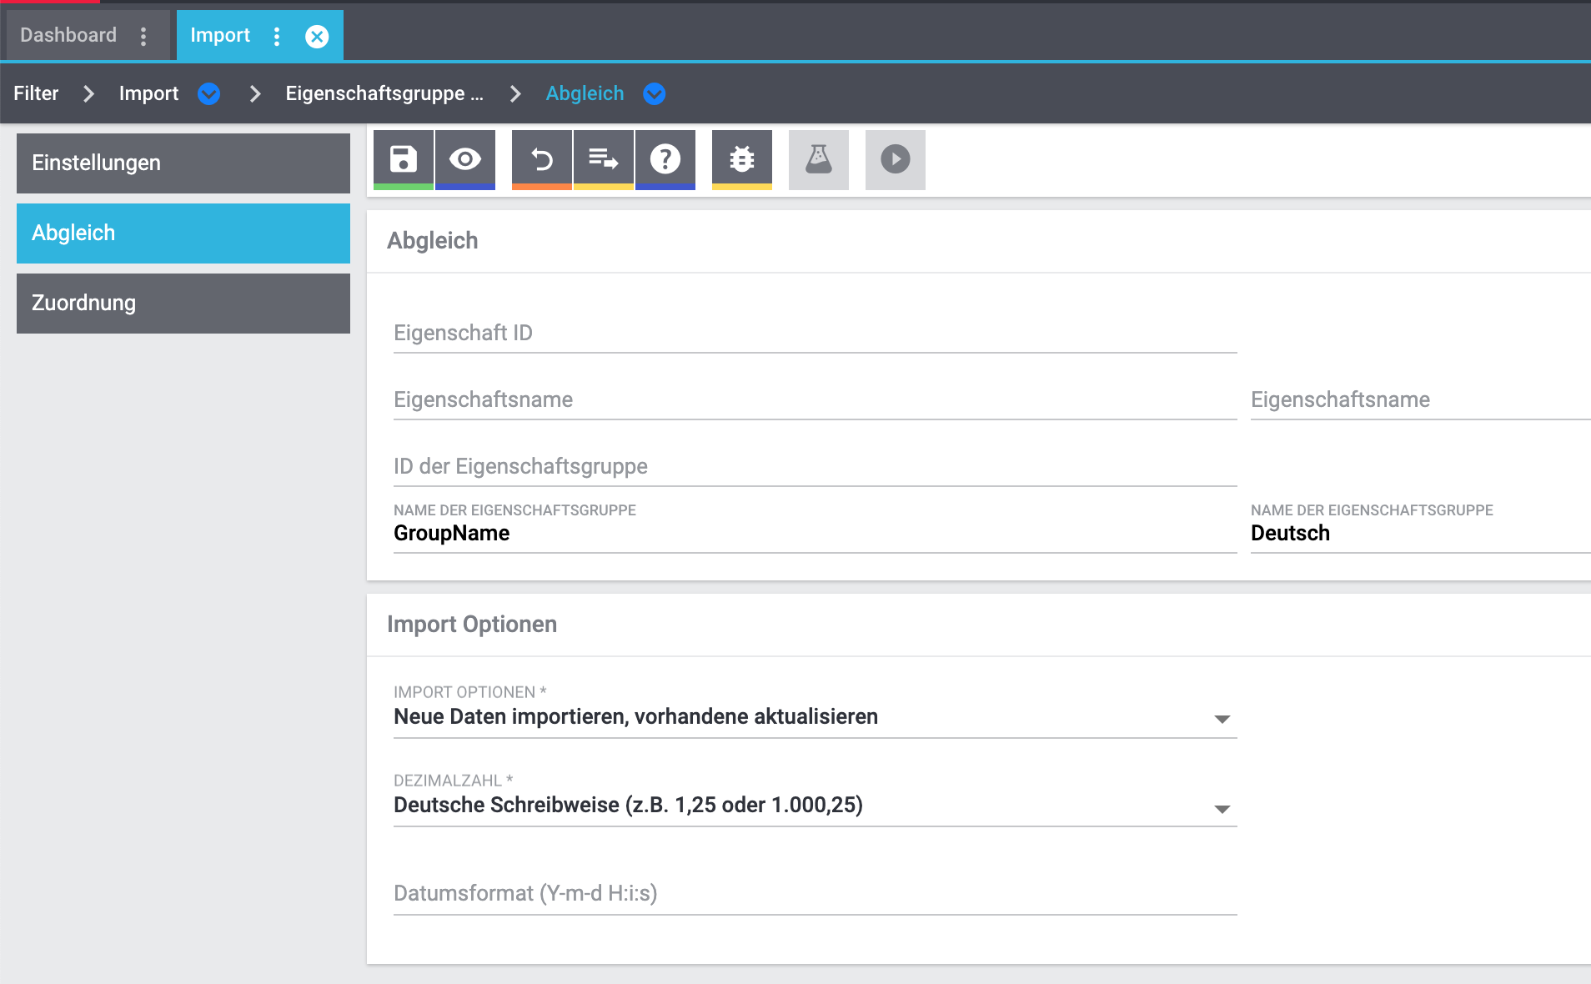Screen dimensions: 1591x984
Task: Click the Eigenschaft ID input field
Action: click(814, 334)
